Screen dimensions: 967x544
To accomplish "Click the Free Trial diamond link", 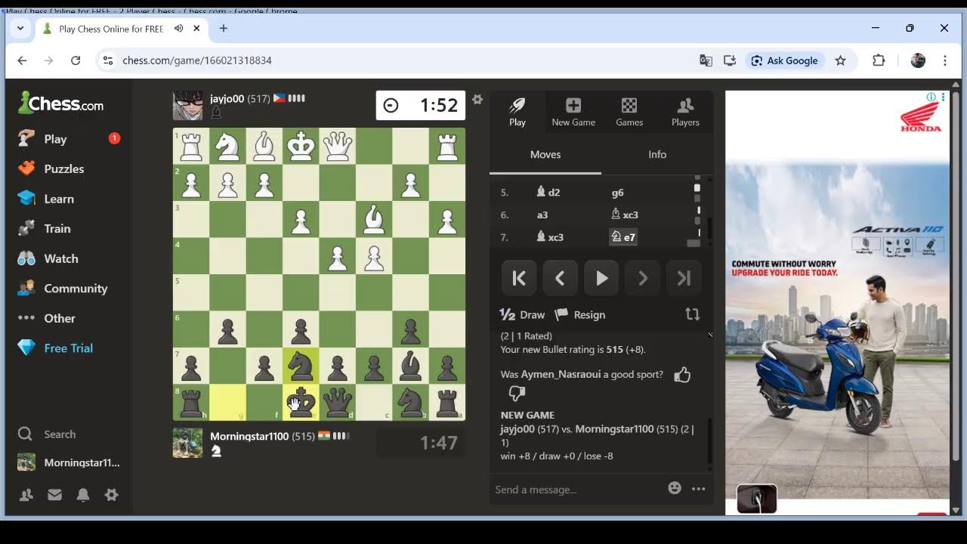I will coord(68,348).
